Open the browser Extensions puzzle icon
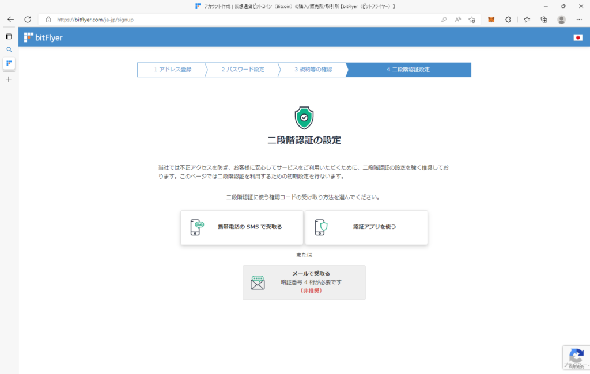590x374 pixels. point(508,19)
